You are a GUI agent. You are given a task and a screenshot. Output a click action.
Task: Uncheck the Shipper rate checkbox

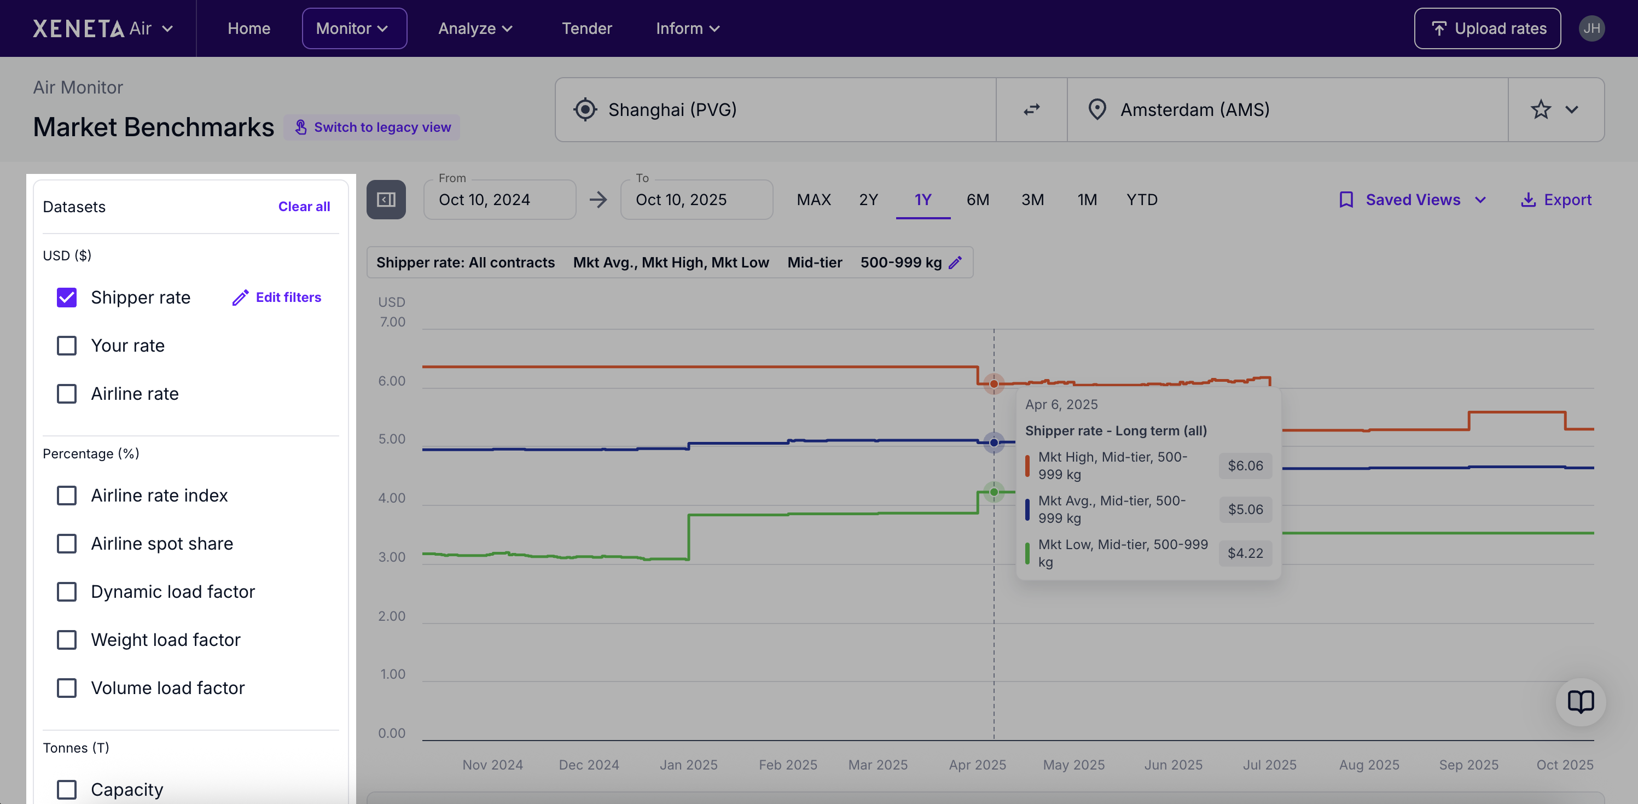[67, 298]
